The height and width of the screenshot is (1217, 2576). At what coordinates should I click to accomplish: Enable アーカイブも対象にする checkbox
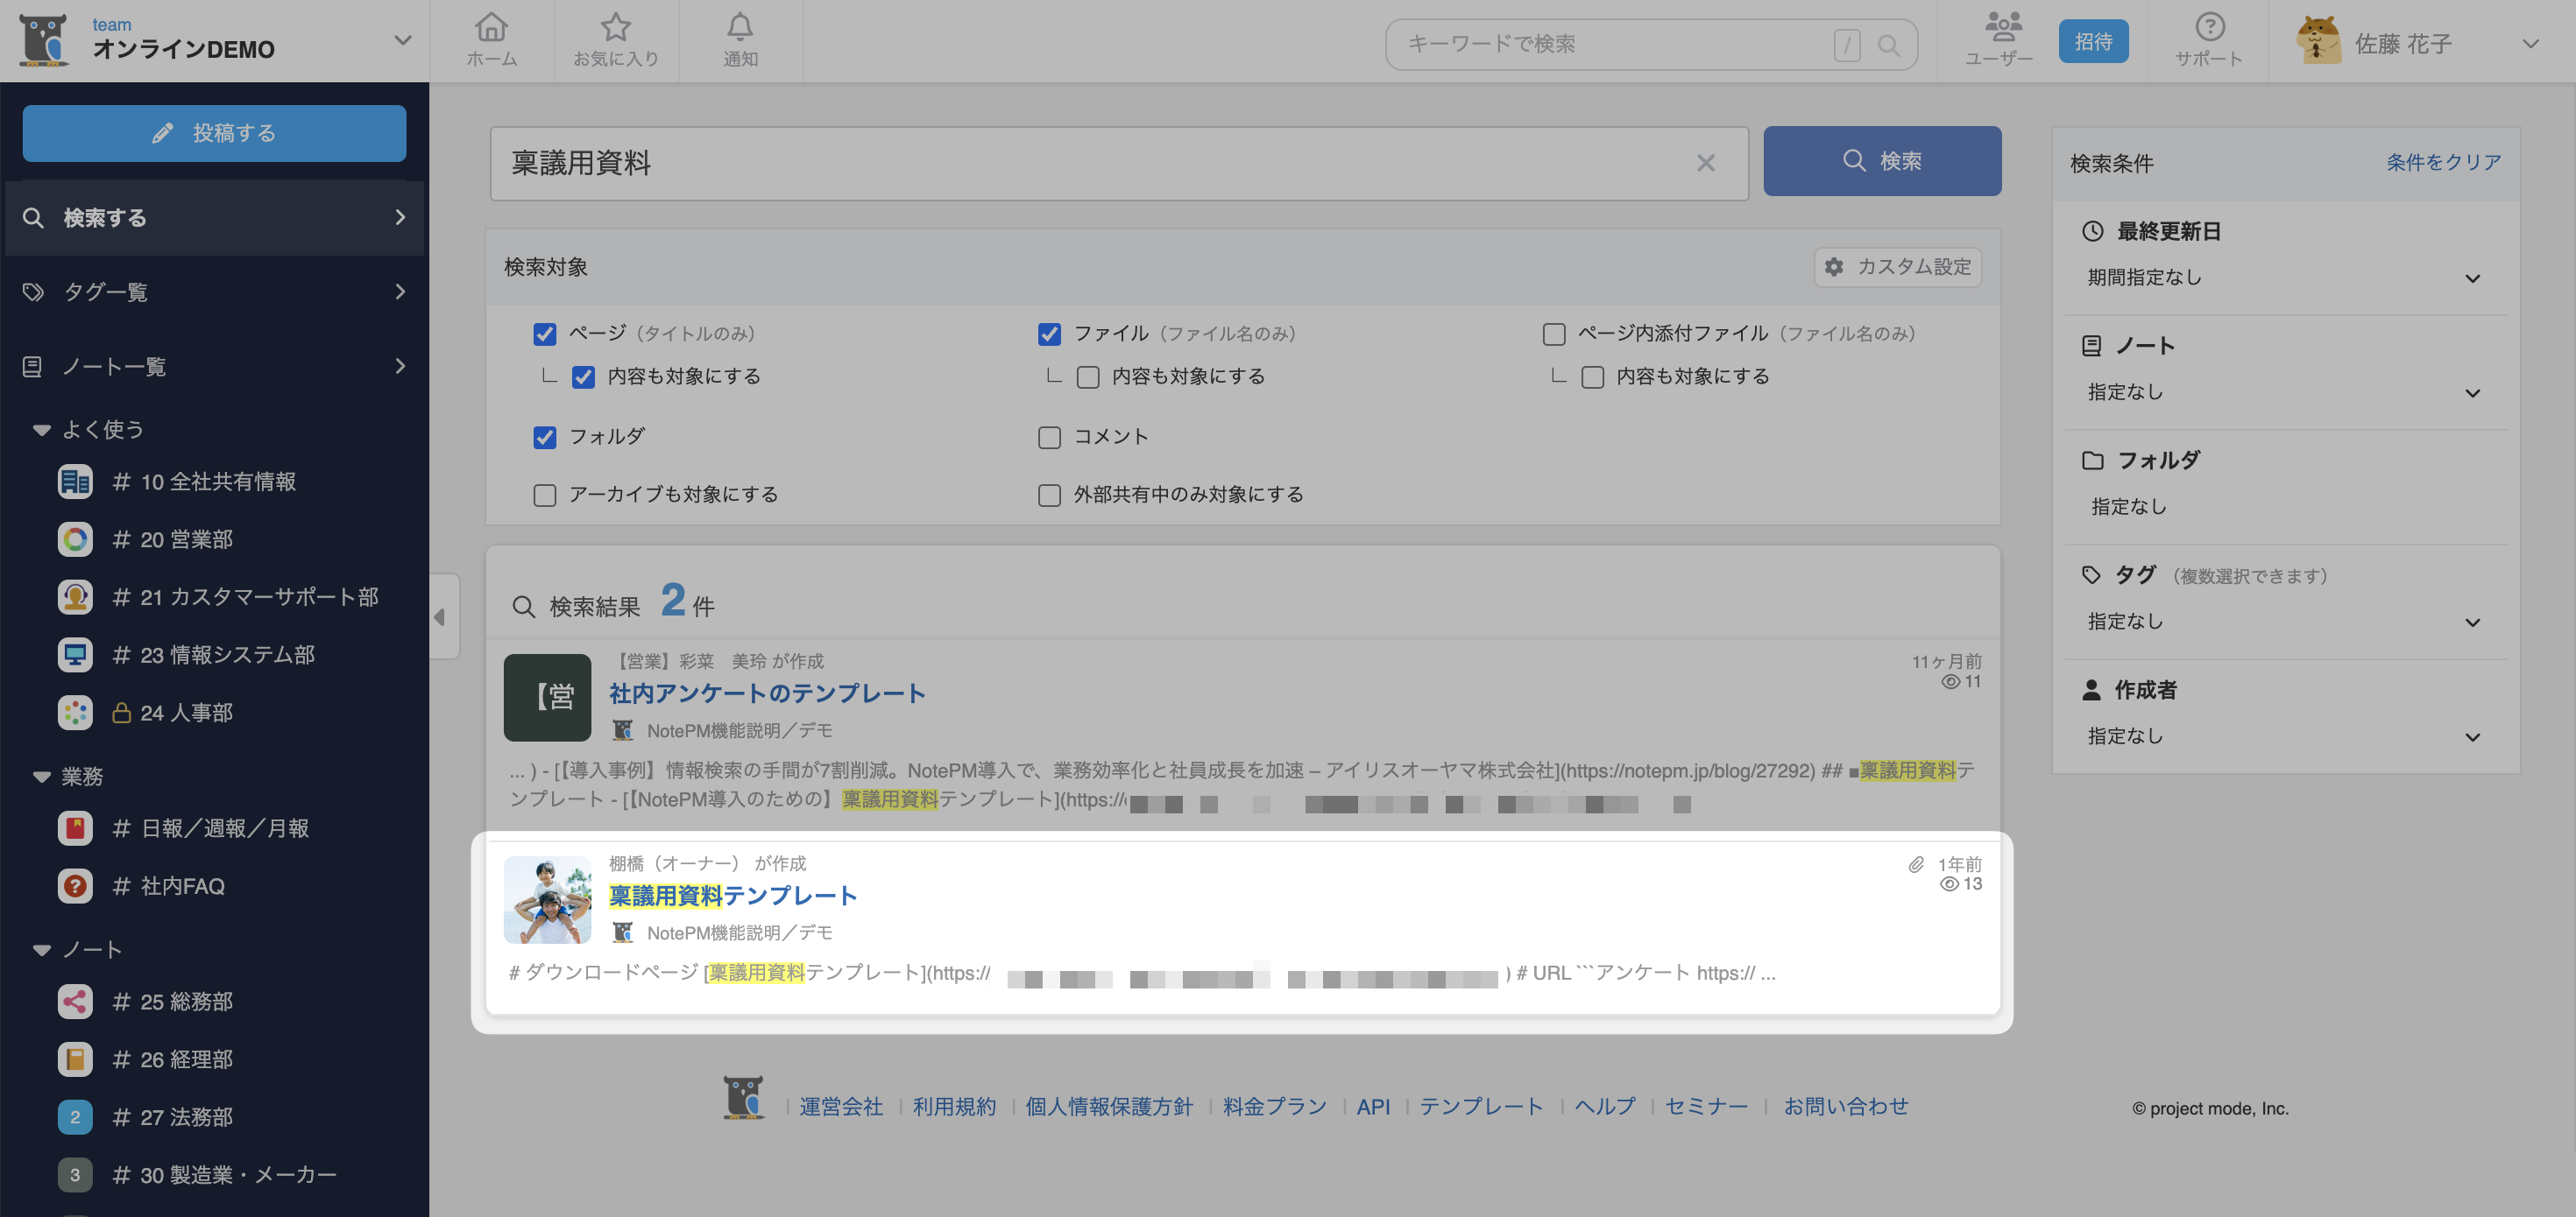[544, 496]
